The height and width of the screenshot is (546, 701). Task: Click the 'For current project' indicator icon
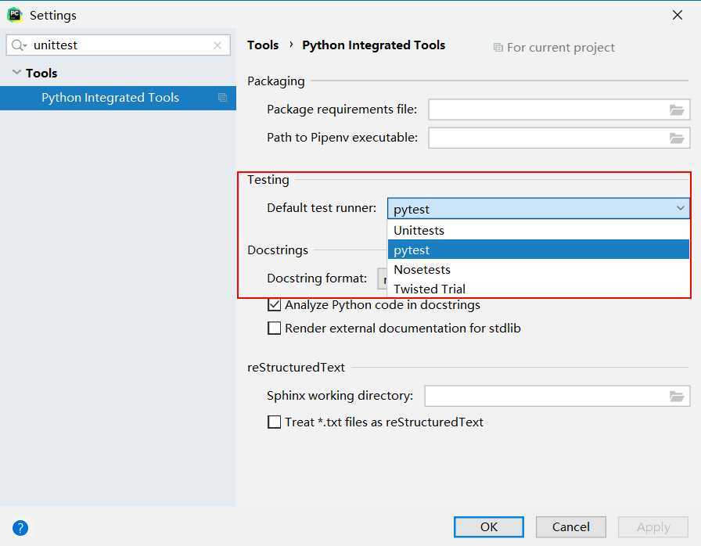pyautogui.click(x=498, y=48)
